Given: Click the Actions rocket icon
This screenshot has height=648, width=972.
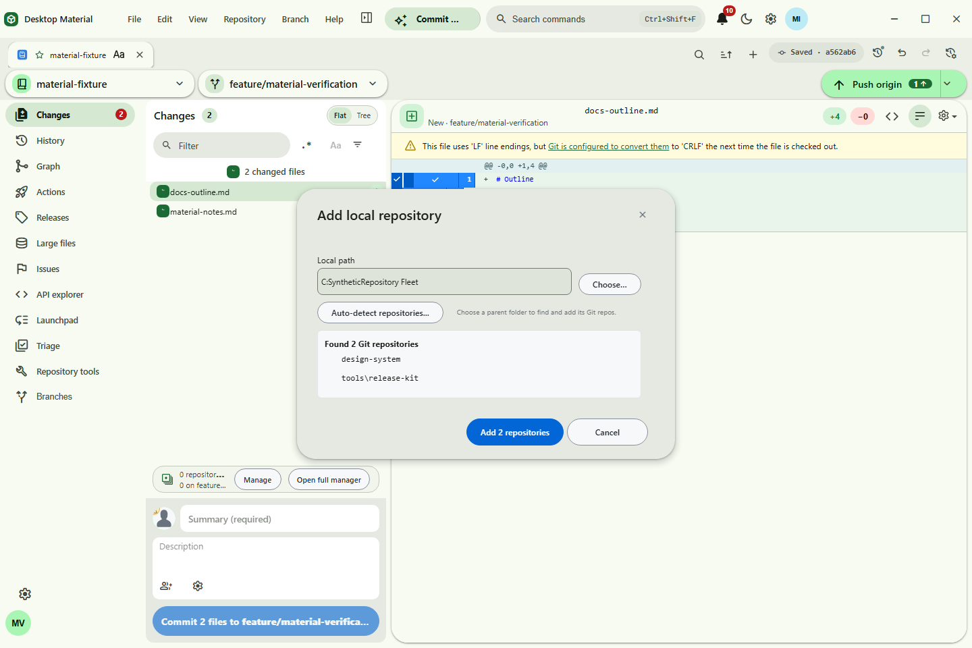Looking at the screenshot, I should click(x=22, y=192).
